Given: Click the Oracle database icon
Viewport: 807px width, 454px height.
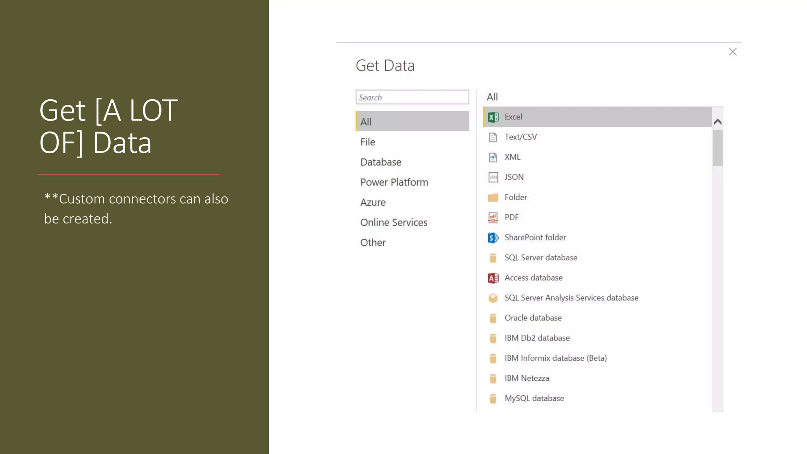Looking at the screenshot, I should (x=493, y=318).
